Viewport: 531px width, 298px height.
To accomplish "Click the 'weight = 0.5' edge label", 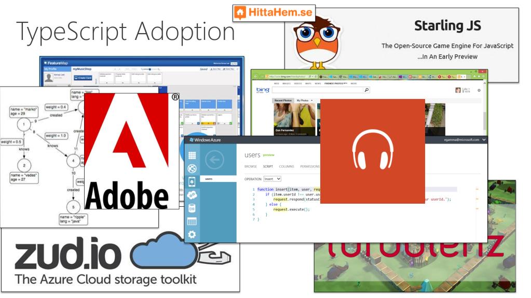I will (x=11, y=141).
